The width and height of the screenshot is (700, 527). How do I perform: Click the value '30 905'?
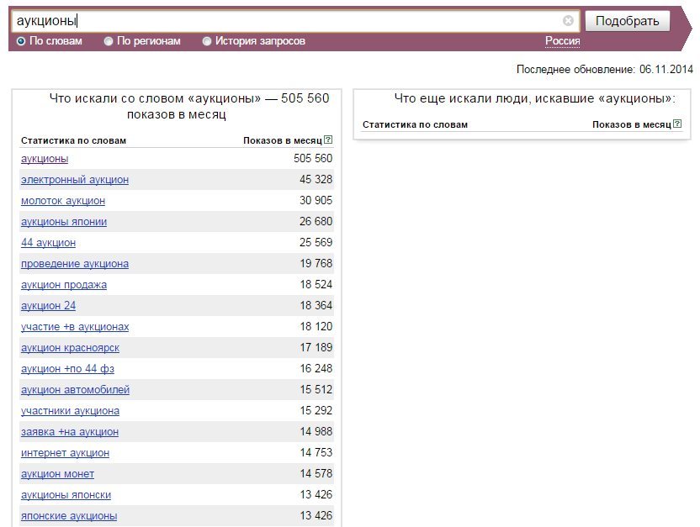(x=316, y=200)
